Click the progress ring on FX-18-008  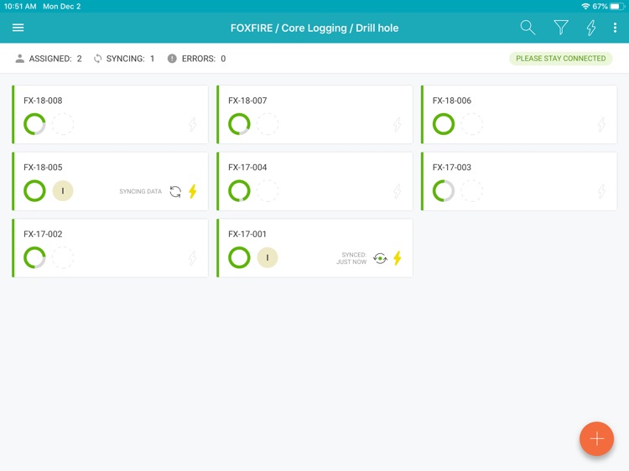tap(34, 124)
